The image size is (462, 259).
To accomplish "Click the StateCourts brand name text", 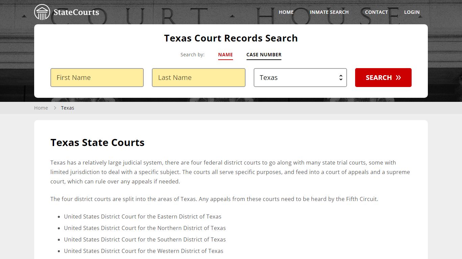I will point(76,12).
